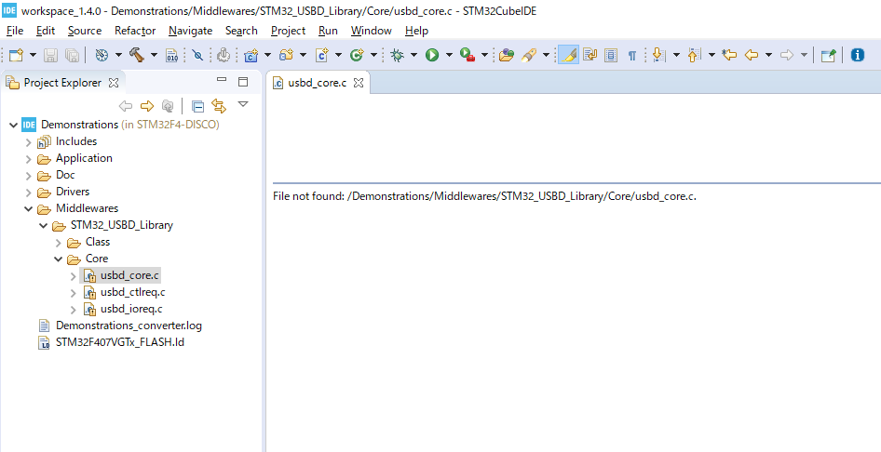The height and width of the screenshot is (452, 881).
Task: Collapse the Middlewares folder node
Action: pos(28,208)
